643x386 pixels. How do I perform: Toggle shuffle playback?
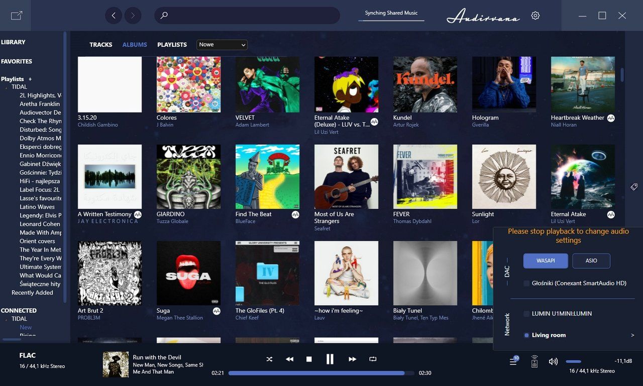pos(269,359)
